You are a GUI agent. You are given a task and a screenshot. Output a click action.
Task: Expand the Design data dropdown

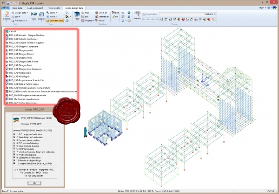tap(20, 13)
